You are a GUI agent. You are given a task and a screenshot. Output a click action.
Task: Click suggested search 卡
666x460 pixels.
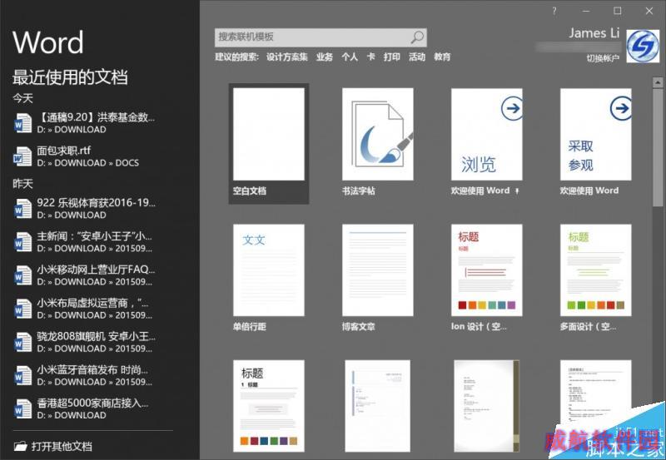coord(370,57)
